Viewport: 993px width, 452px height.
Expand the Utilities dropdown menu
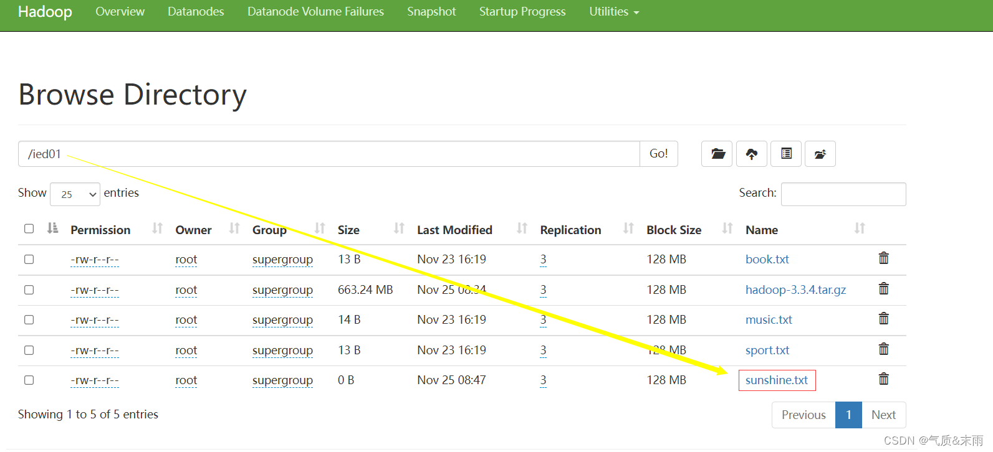(x=614, y=12)
